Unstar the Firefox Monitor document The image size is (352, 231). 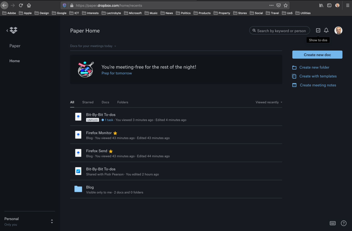[x=115, y=133]
